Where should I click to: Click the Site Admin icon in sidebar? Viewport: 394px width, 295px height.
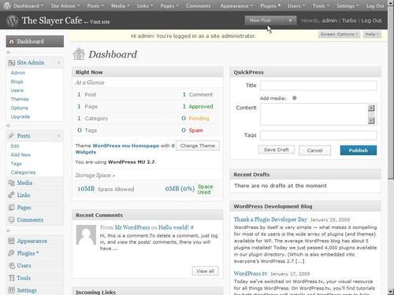(x=12, y=63)
